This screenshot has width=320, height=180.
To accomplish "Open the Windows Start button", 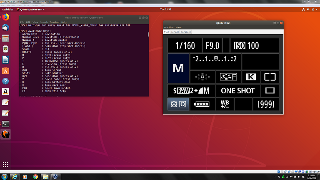I will 4,177.
